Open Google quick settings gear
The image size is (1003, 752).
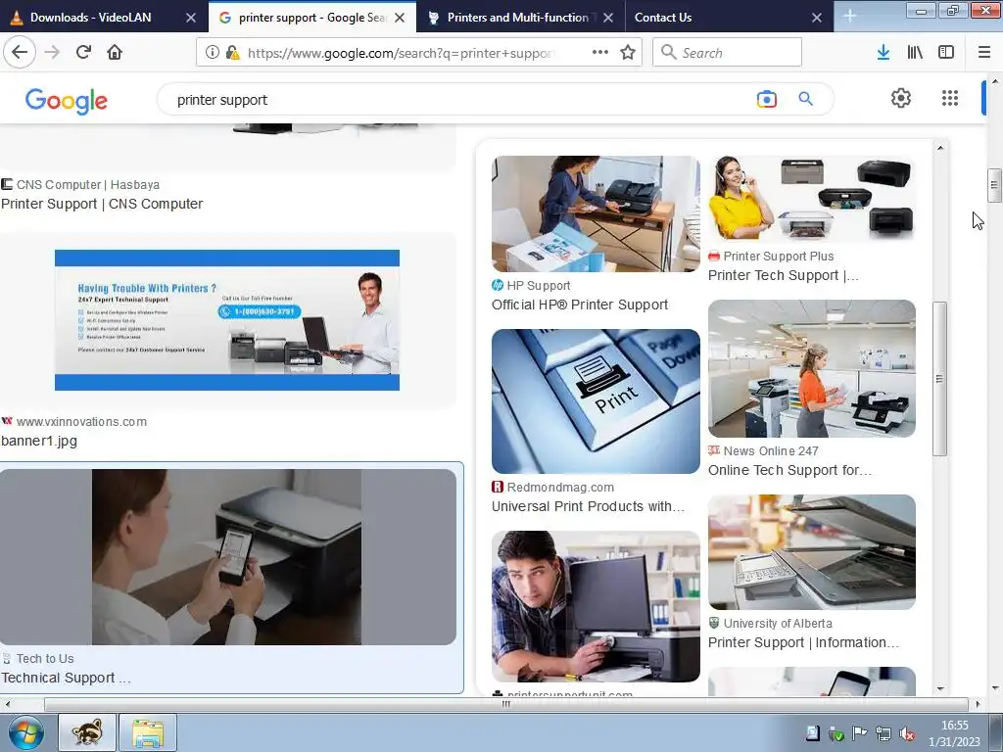901,98
